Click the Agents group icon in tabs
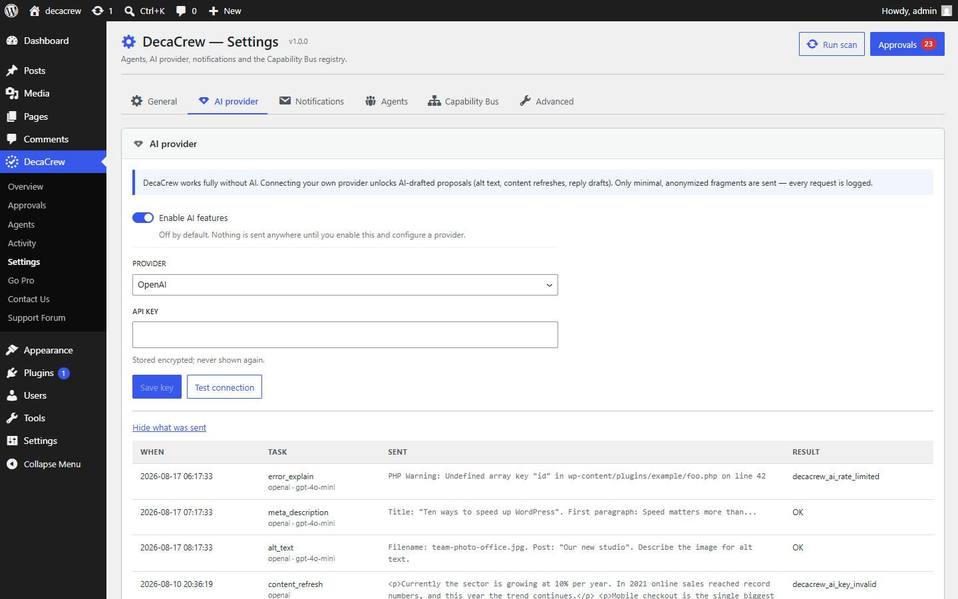958x599 pixels. click(371, 101)
